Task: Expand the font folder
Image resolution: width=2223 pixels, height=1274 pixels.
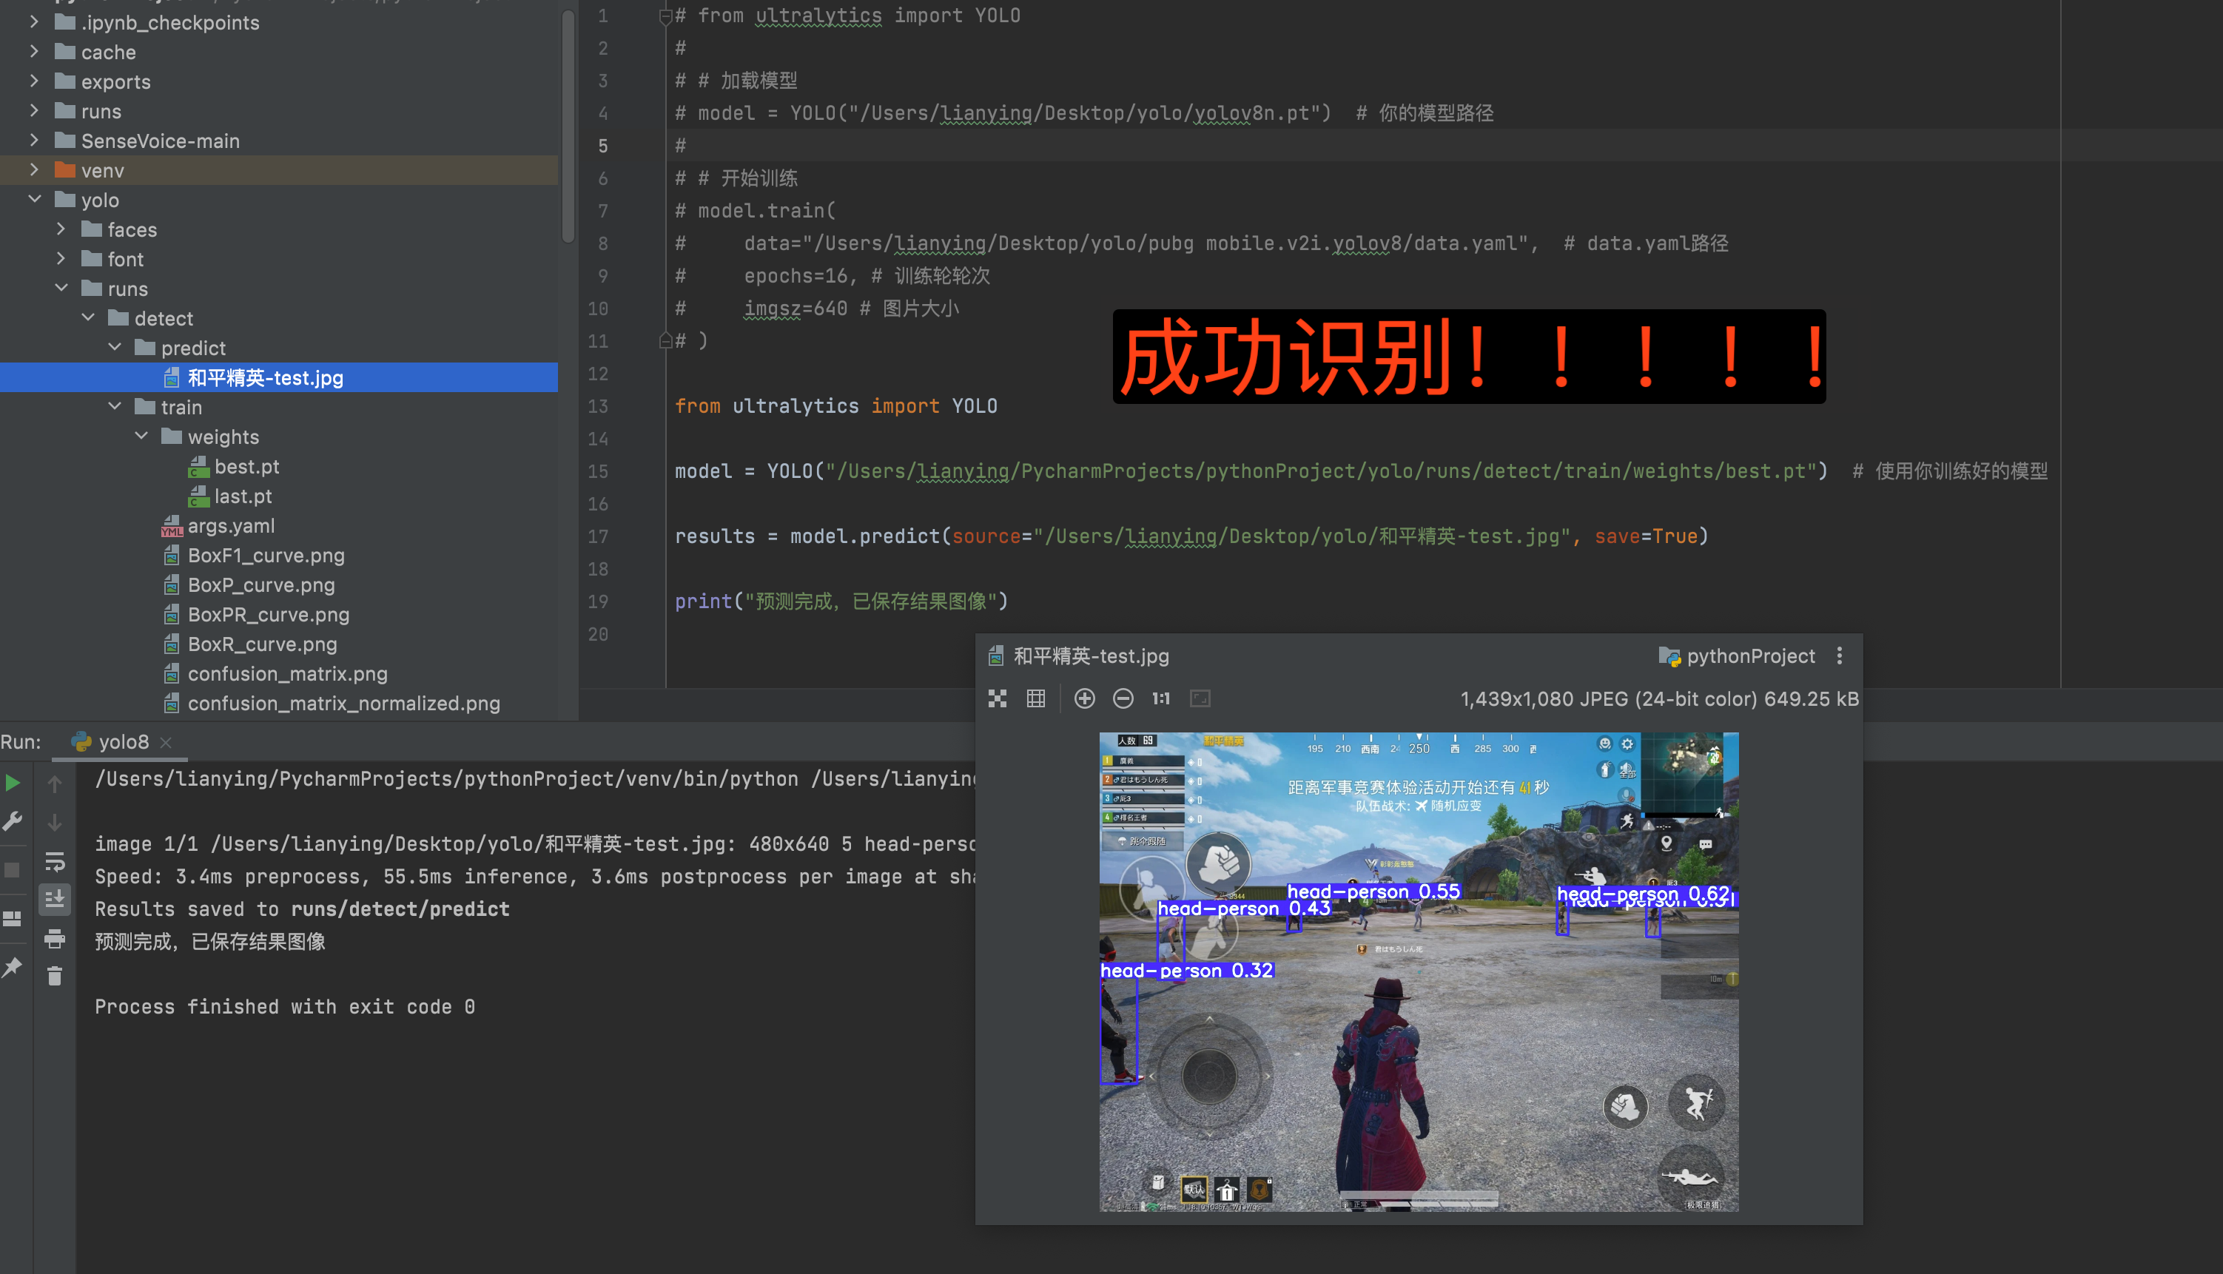Action: [61, 259]
